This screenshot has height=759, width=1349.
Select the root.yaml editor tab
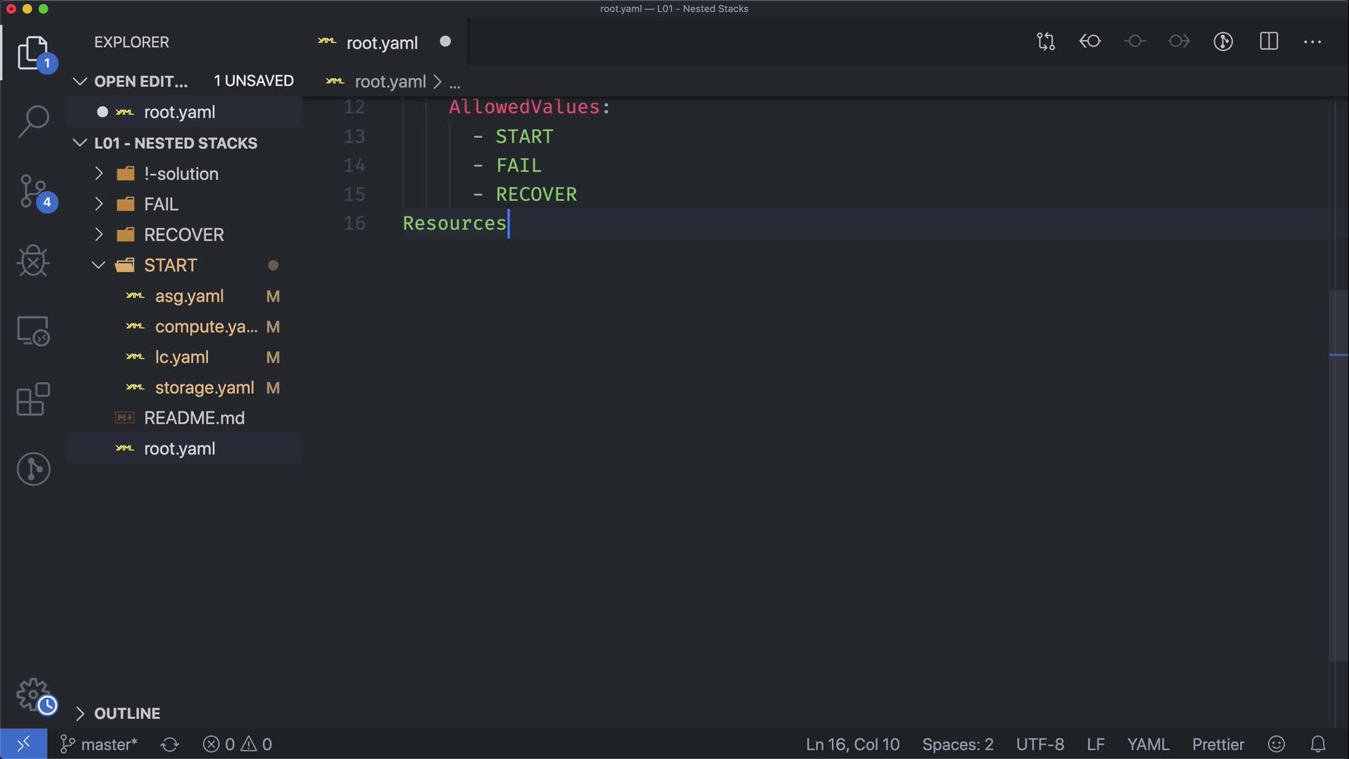click(382, 43)
